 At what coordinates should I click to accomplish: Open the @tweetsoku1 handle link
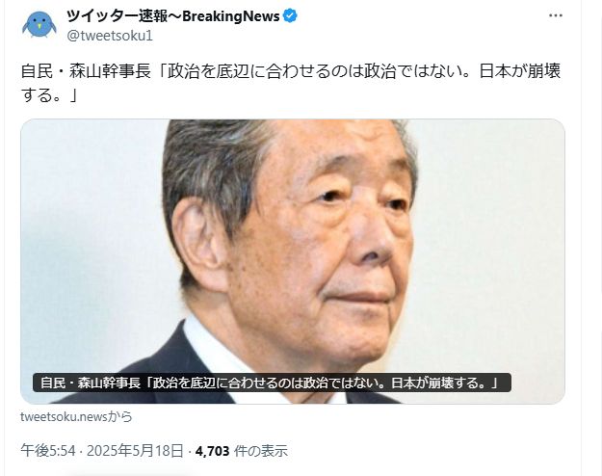110,36
